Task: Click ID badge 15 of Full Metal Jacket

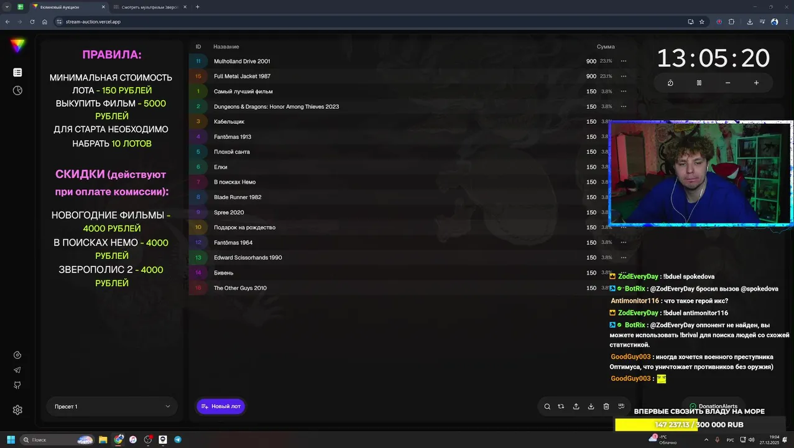Action: (x=198, y=76)
